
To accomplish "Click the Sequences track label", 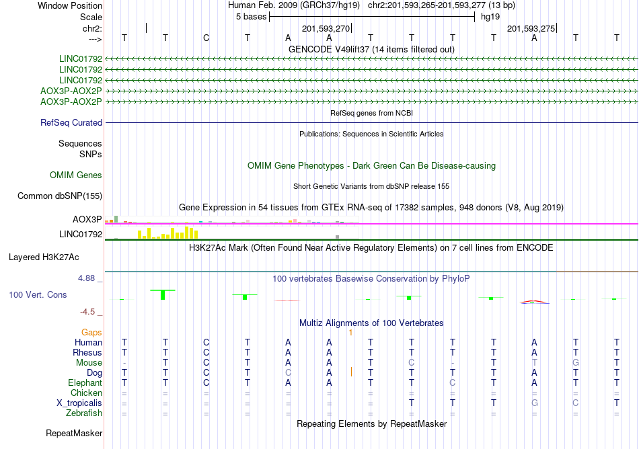I will pos(80,143).
